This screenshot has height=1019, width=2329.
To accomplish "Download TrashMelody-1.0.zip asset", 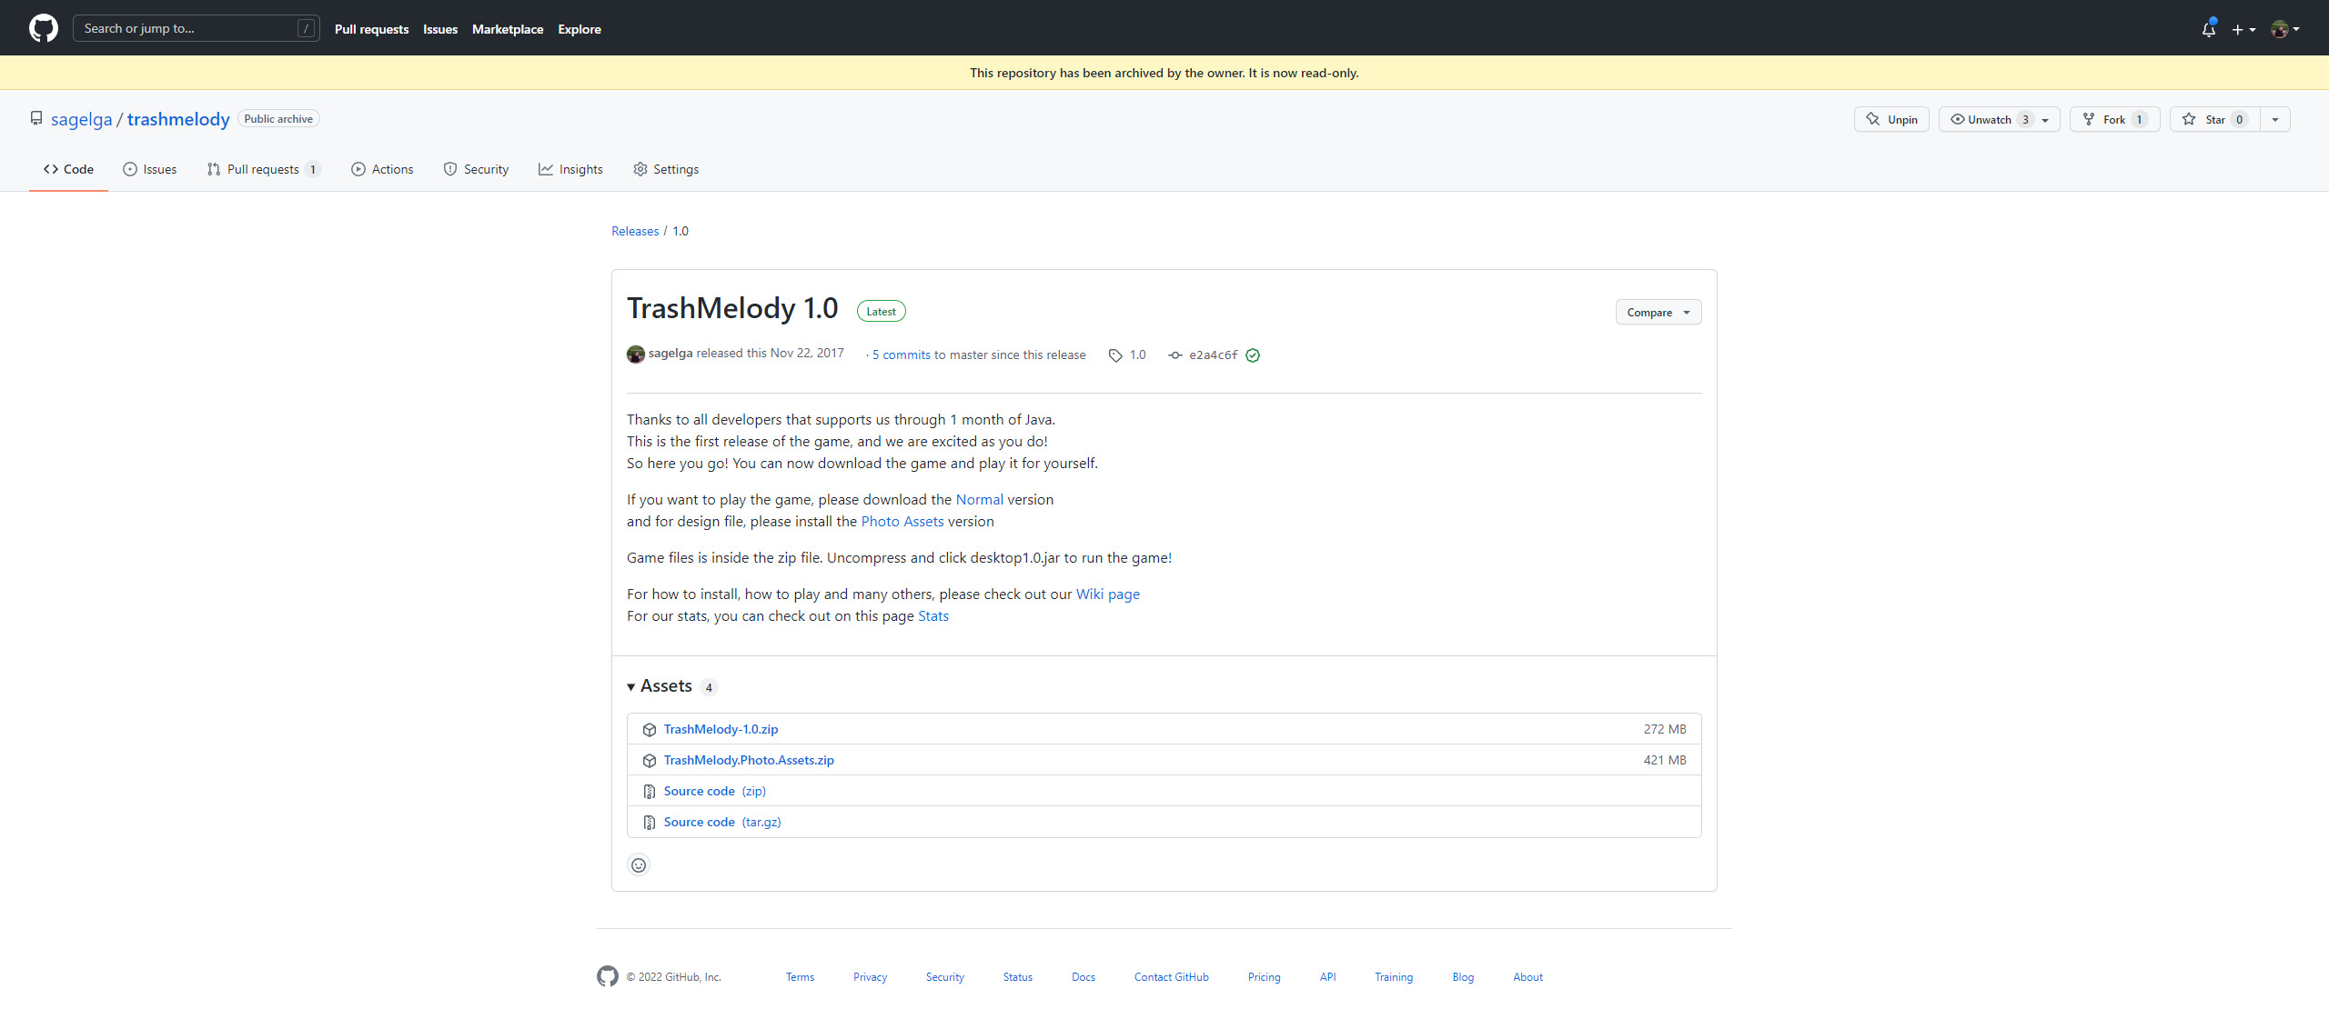I will click(721, 729).
